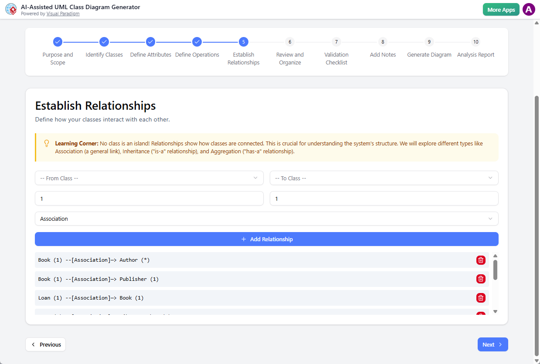This screenshot has width=540, height=364.
Task: Go to completed step Identify Classes
Action: click(104, 42)
